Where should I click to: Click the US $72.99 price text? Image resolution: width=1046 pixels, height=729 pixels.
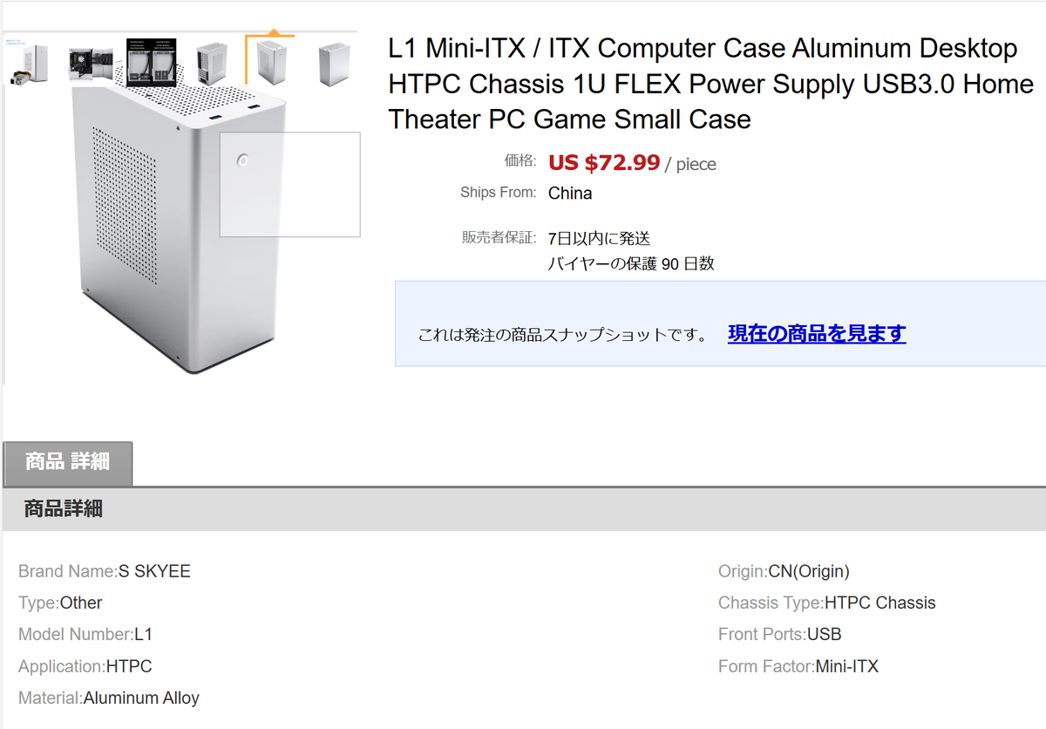pos(604,162)
